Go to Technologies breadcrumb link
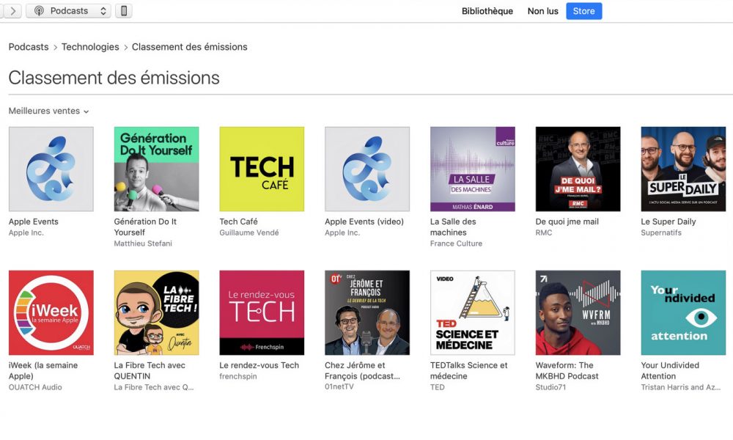The width and height of the screenshot is (733, 440). click(90, 47)
